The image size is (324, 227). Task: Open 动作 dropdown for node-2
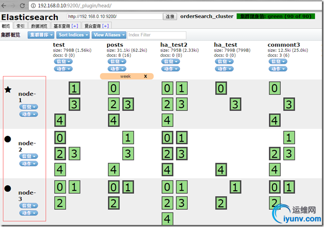(29, 164)
